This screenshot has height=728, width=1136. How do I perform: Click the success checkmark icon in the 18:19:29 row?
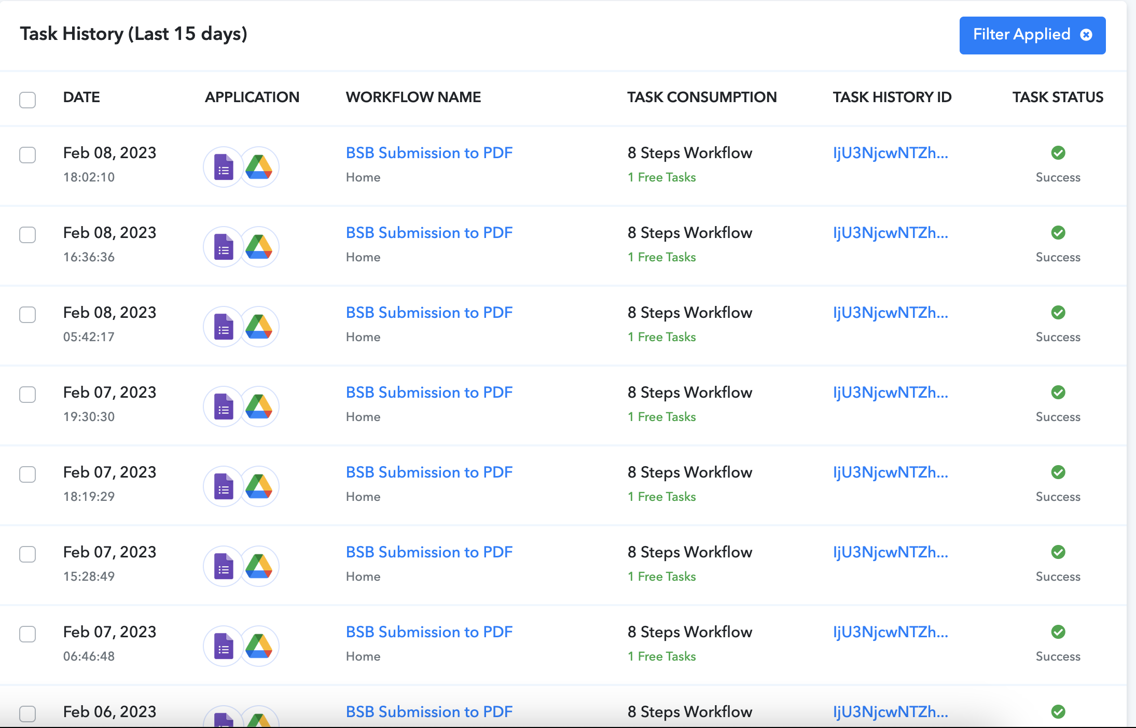click(1058, 472)
